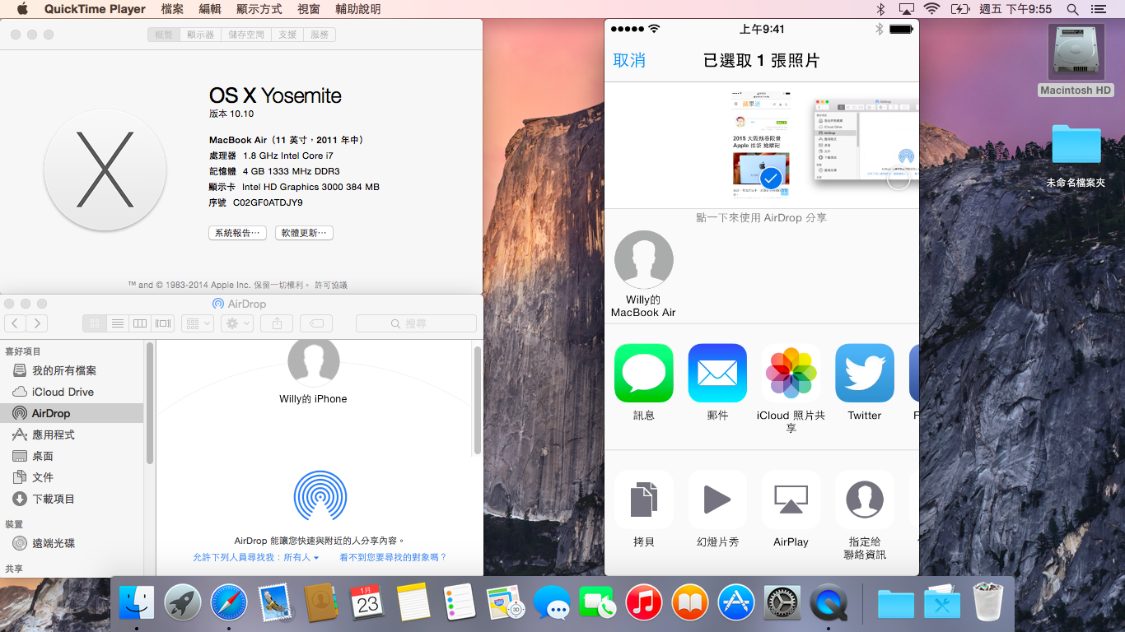
Task: Share photo via 訊息 (Messages) icon
Action: point(644,374)
